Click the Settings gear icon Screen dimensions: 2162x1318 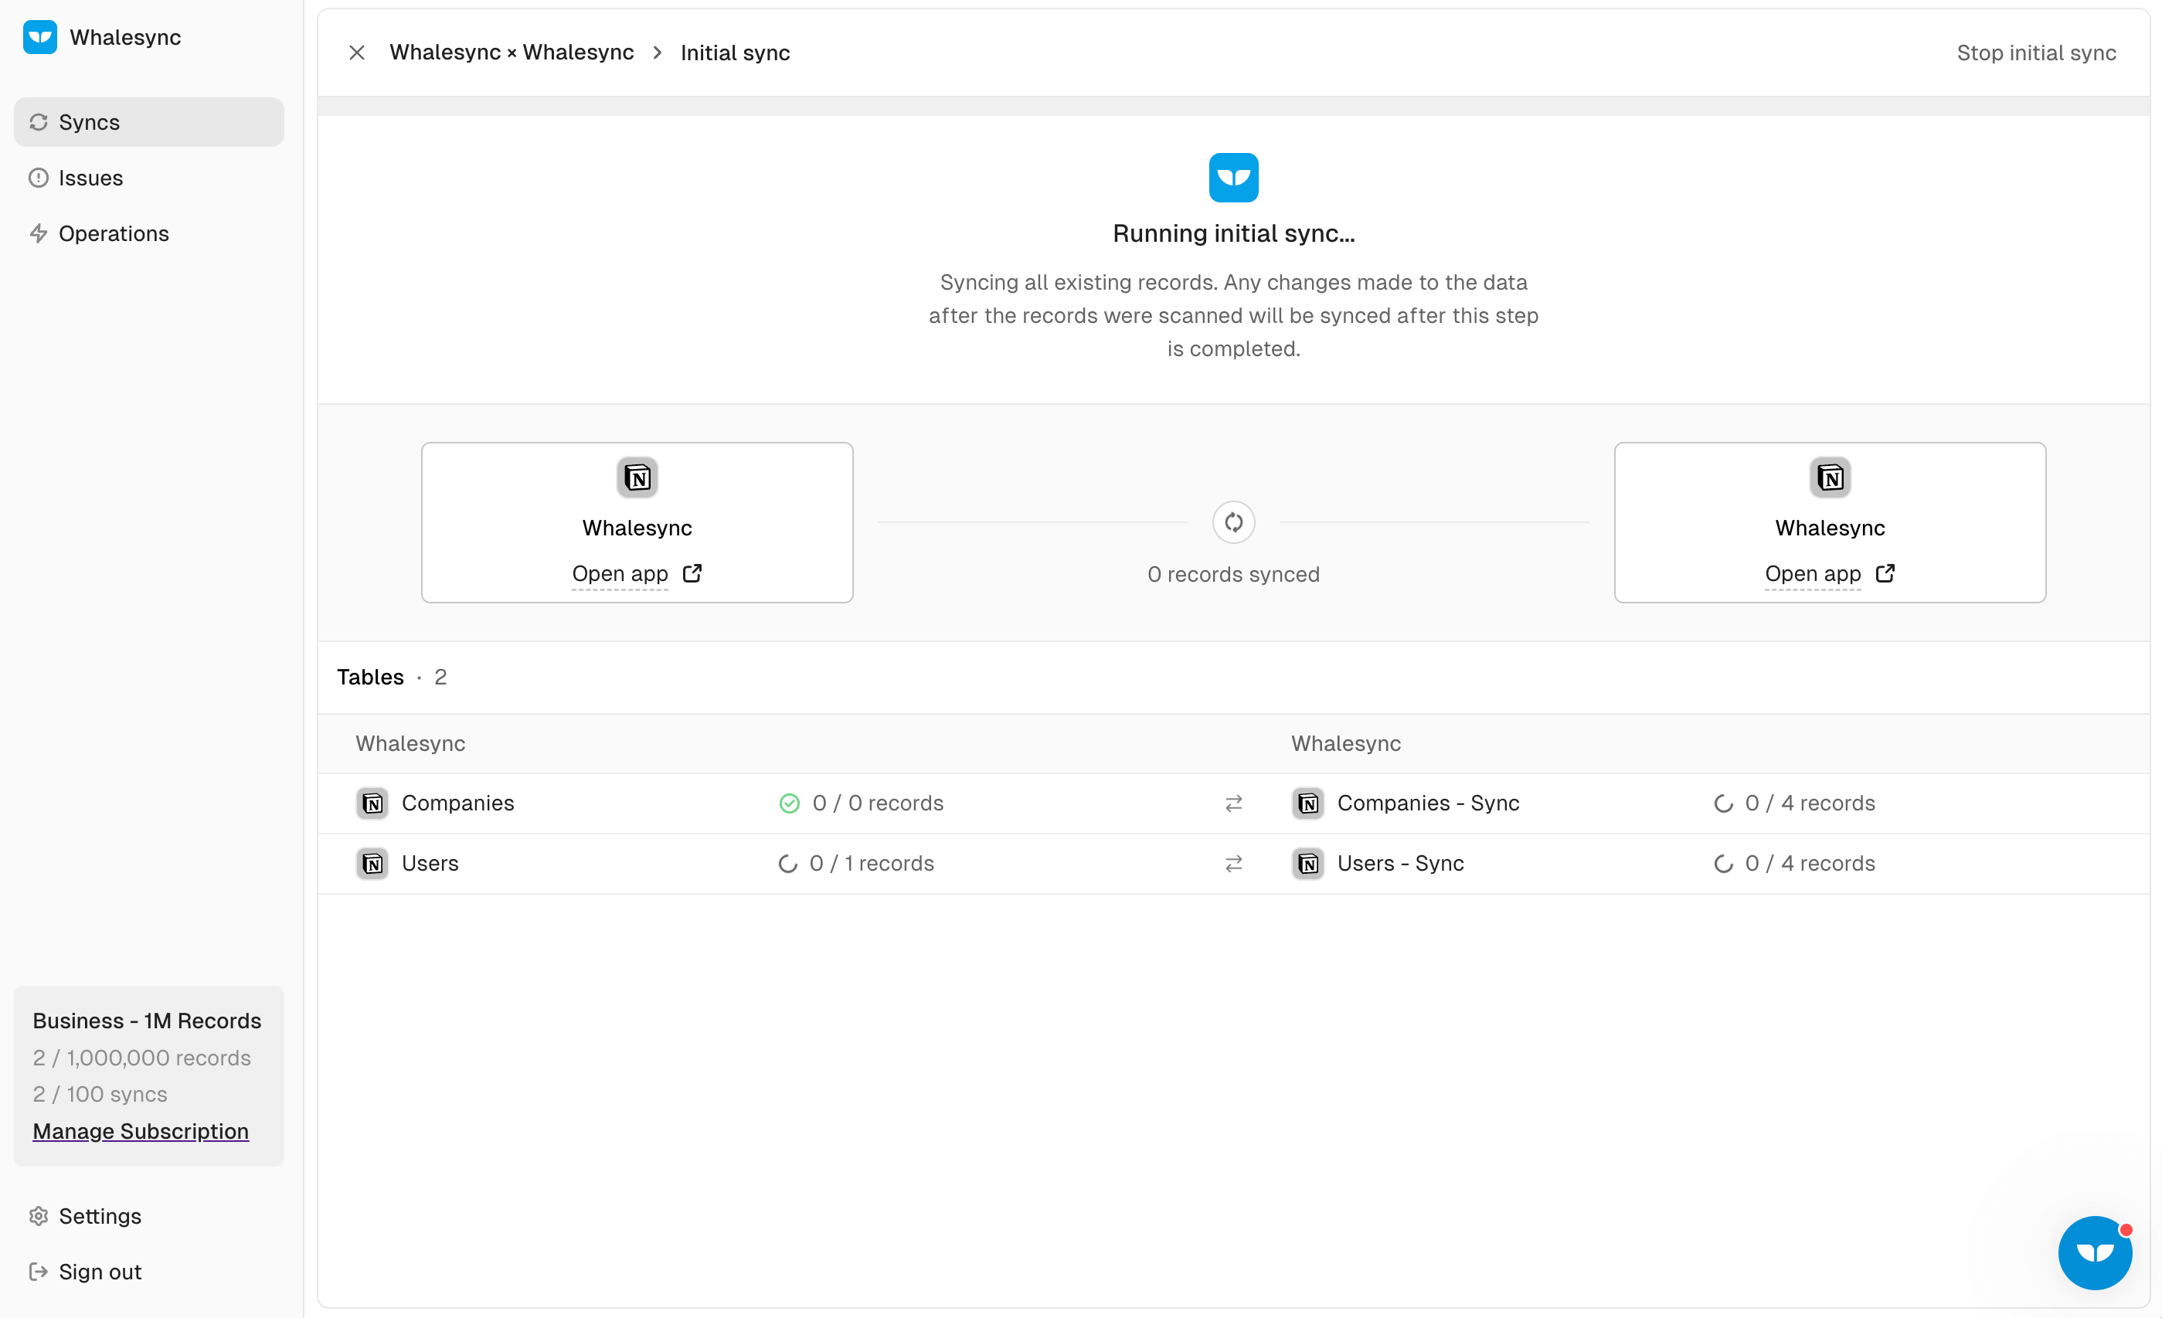(x=39, y=1216)
